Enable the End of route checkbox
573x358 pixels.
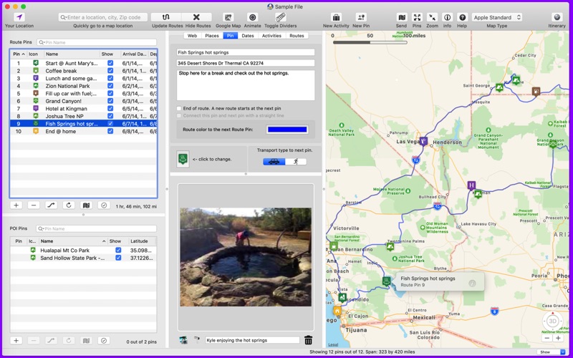tap(179, 108)
